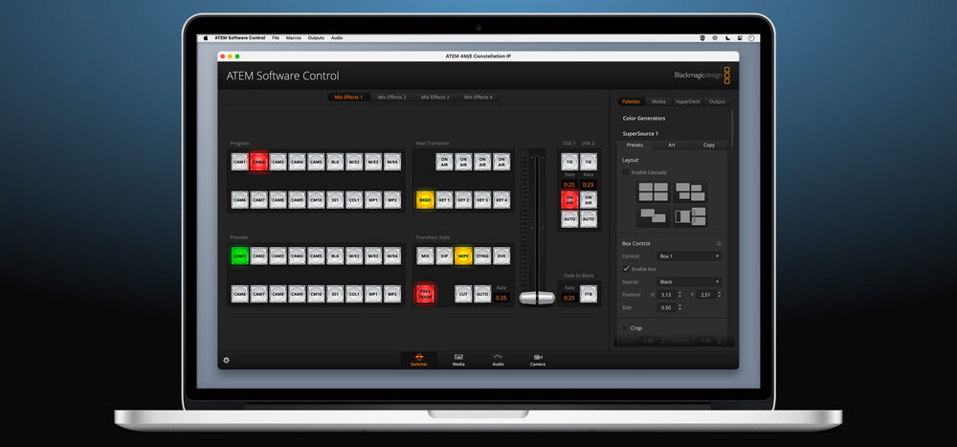Select BLK on the Program bus
Viewport: 957px width, 447px height.
click(335, 162)
